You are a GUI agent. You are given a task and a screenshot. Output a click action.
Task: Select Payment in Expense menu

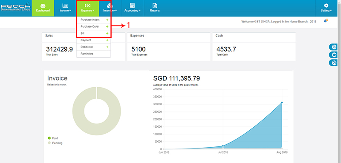click(x=86, y=40)
